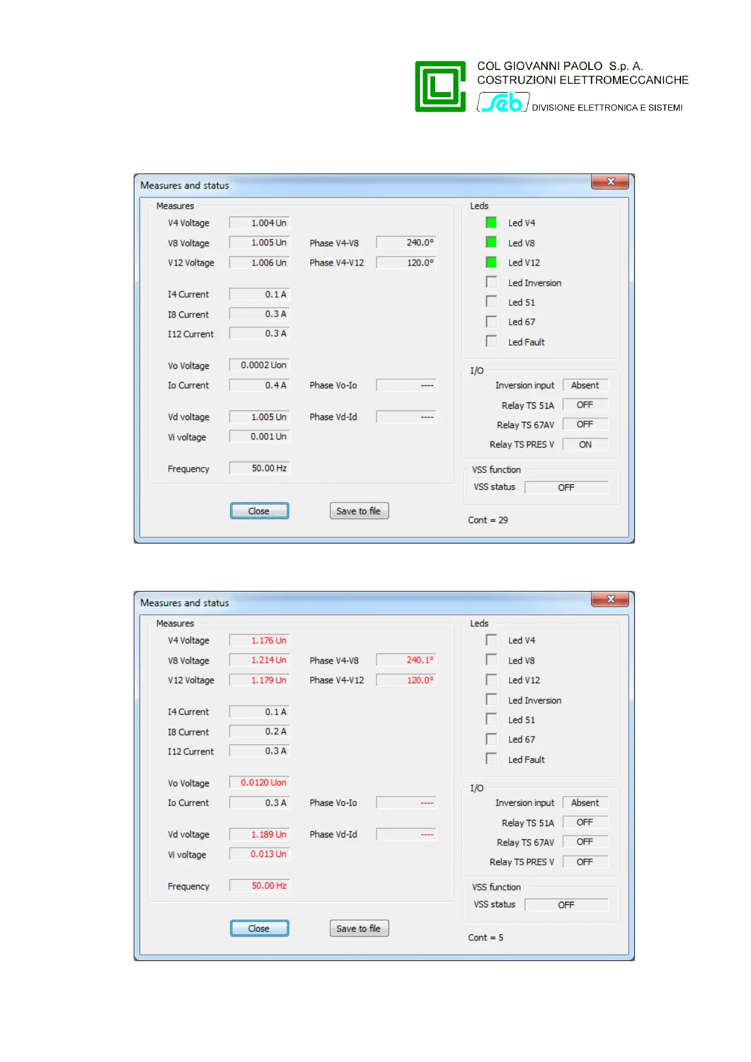This screenshot has height=1062, width=751.
Task: Select Relay TS PRES V field showing ON
Action: click(x=586, y=444)
